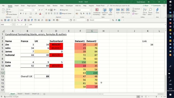Click the Decrease Indent icon

click(55, 13)
